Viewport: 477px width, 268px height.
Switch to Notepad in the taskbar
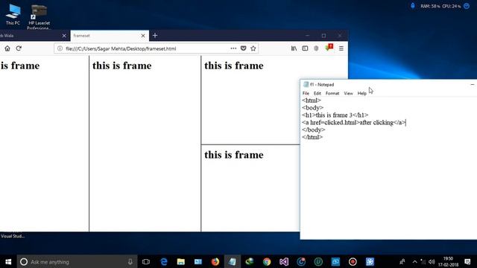tap(233, 261)
